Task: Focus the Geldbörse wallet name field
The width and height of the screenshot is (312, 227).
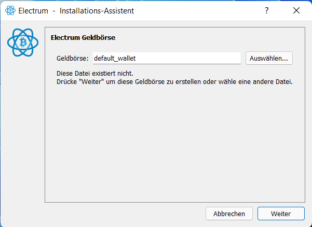Action: [x=167, y=58]
